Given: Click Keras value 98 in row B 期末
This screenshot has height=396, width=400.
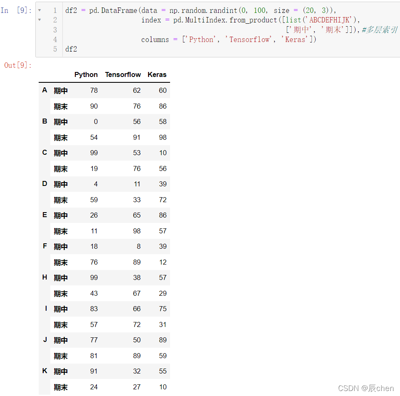Looking at the screenshot, I should 163,138.
